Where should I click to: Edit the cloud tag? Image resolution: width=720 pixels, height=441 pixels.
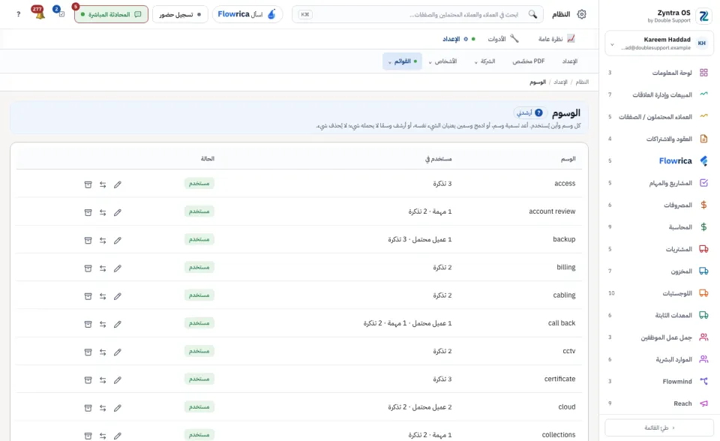118,409
